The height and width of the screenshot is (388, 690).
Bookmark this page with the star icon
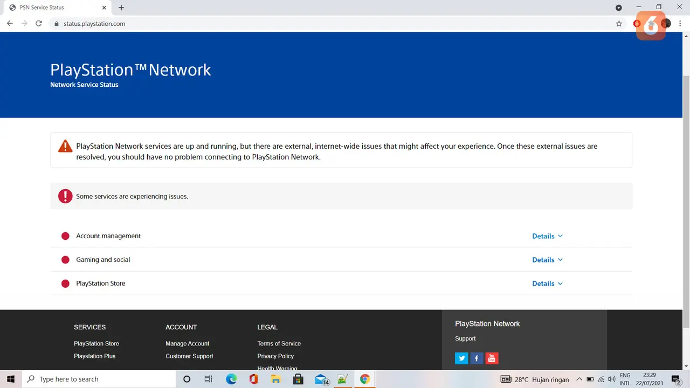[619, 24]
